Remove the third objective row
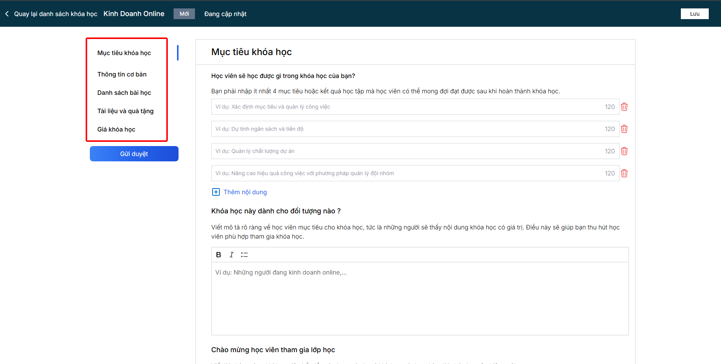721x364 pixels. click(624, 151)
